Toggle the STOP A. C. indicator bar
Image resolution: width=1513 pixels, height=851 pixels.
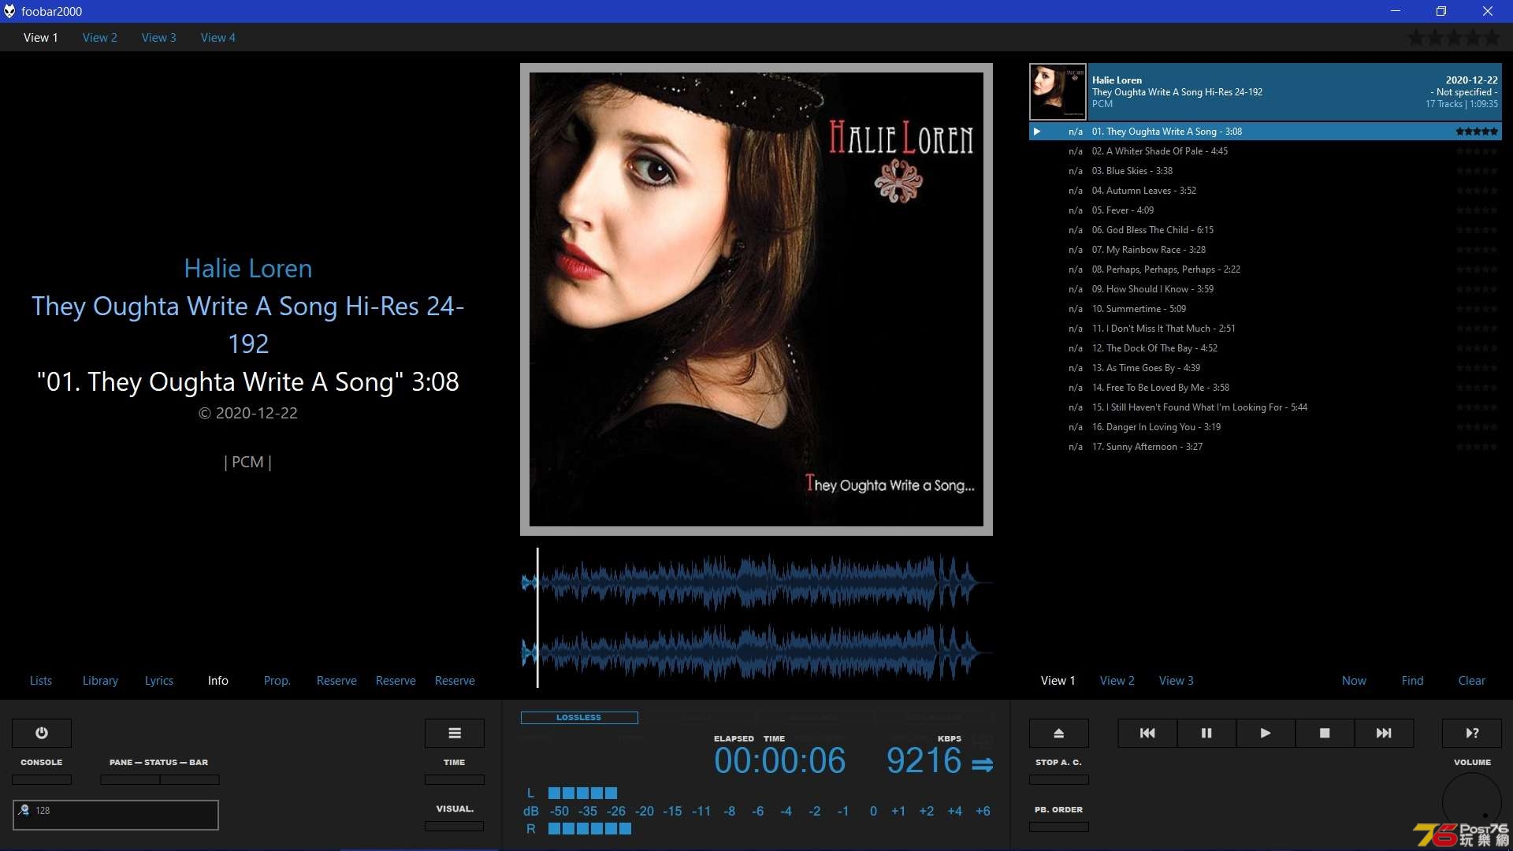tap(1059, 779)
